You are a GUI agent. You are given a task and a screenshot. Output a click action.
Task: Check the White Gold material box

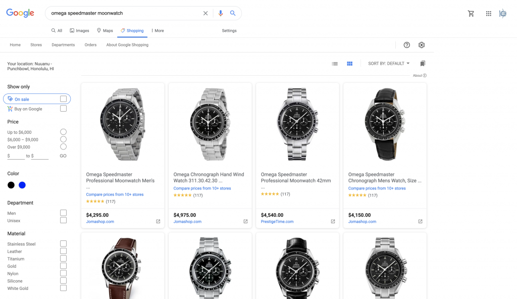pos(63,288)
